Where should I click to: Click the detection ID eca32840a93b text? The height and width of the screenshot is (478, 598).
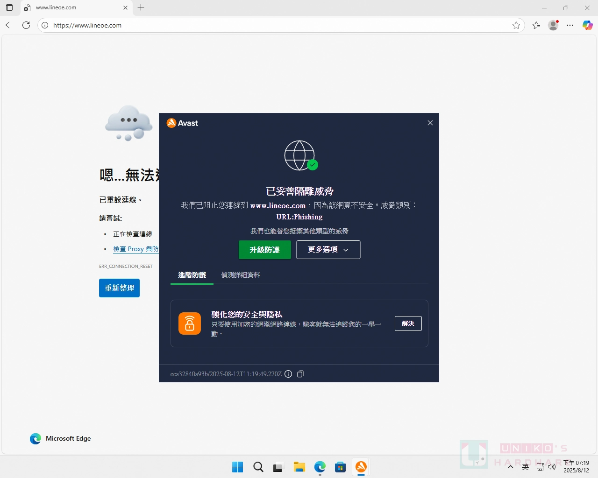pyautogui.click(x=226, y=374)
